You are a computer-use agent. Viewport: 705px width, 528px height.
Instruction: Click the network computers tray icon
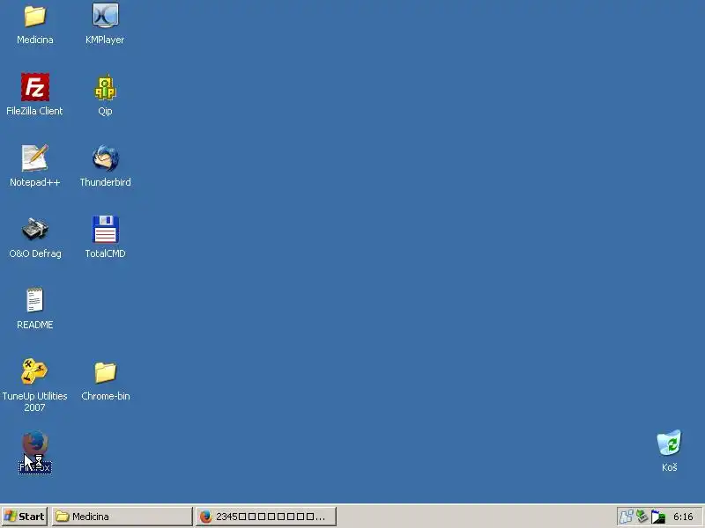pos(626,517)
